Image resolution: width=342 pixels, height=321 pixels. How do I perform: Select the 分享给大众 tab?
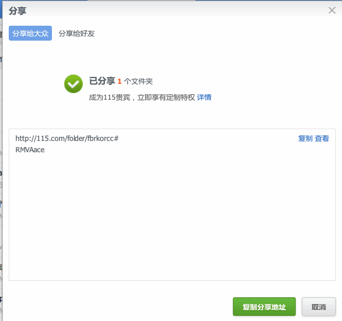[x=30, y=33]
